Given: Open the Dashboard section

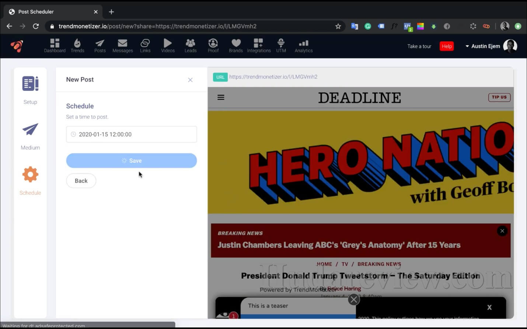Looking at the screenshot, I should (x=55, y=46).
